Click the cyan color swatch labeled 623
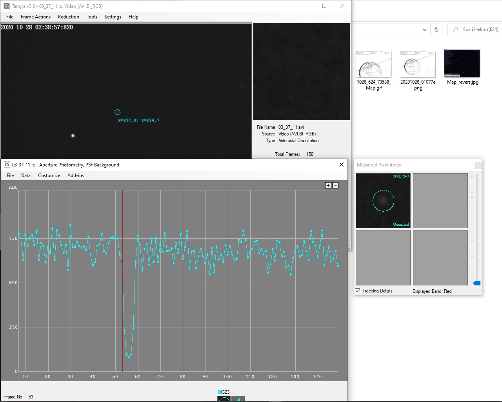Screen dimensions: 502x402 tap(220, 392)
